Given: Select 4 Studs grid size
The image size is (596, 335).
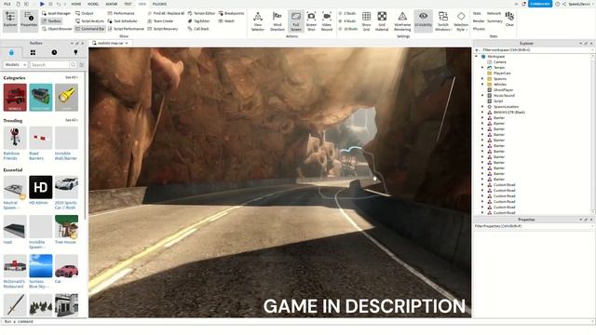Looking at the screenshot, I should (347, 20).
